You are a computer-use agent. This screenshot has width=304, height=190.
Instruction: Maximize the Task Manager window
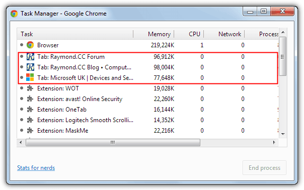point(264,11)
